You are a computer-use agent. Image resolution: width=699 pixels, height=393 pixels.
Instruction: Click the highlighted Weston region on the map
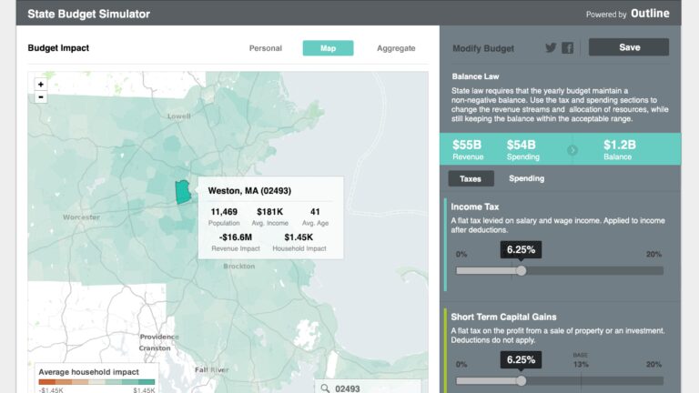point(182,191)
